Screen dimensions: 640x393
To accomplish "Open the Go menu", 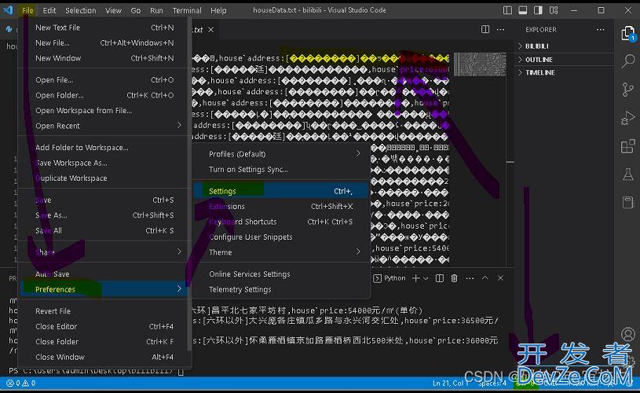I will 136,10.
